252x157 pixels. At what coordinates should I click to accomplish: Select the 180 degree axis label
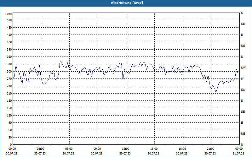9,101
